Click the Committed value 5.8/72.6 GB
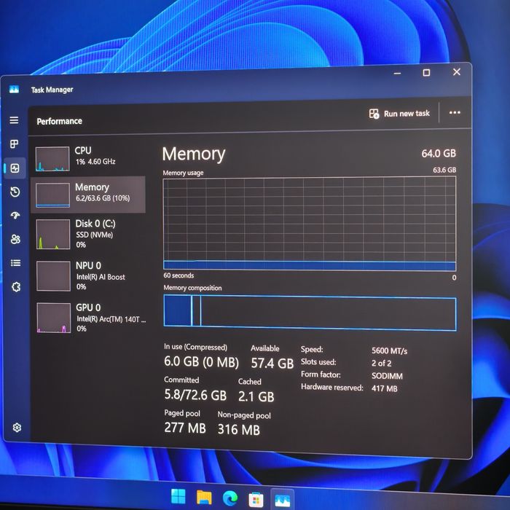The width and height of the screenshot is (510, 510). (195, 395)
